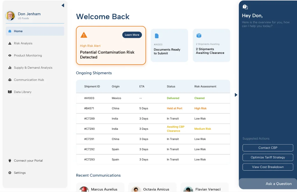Click the blue document icon on the card
Viewport: 297px width, 192px height.
(x=157, y=36)
